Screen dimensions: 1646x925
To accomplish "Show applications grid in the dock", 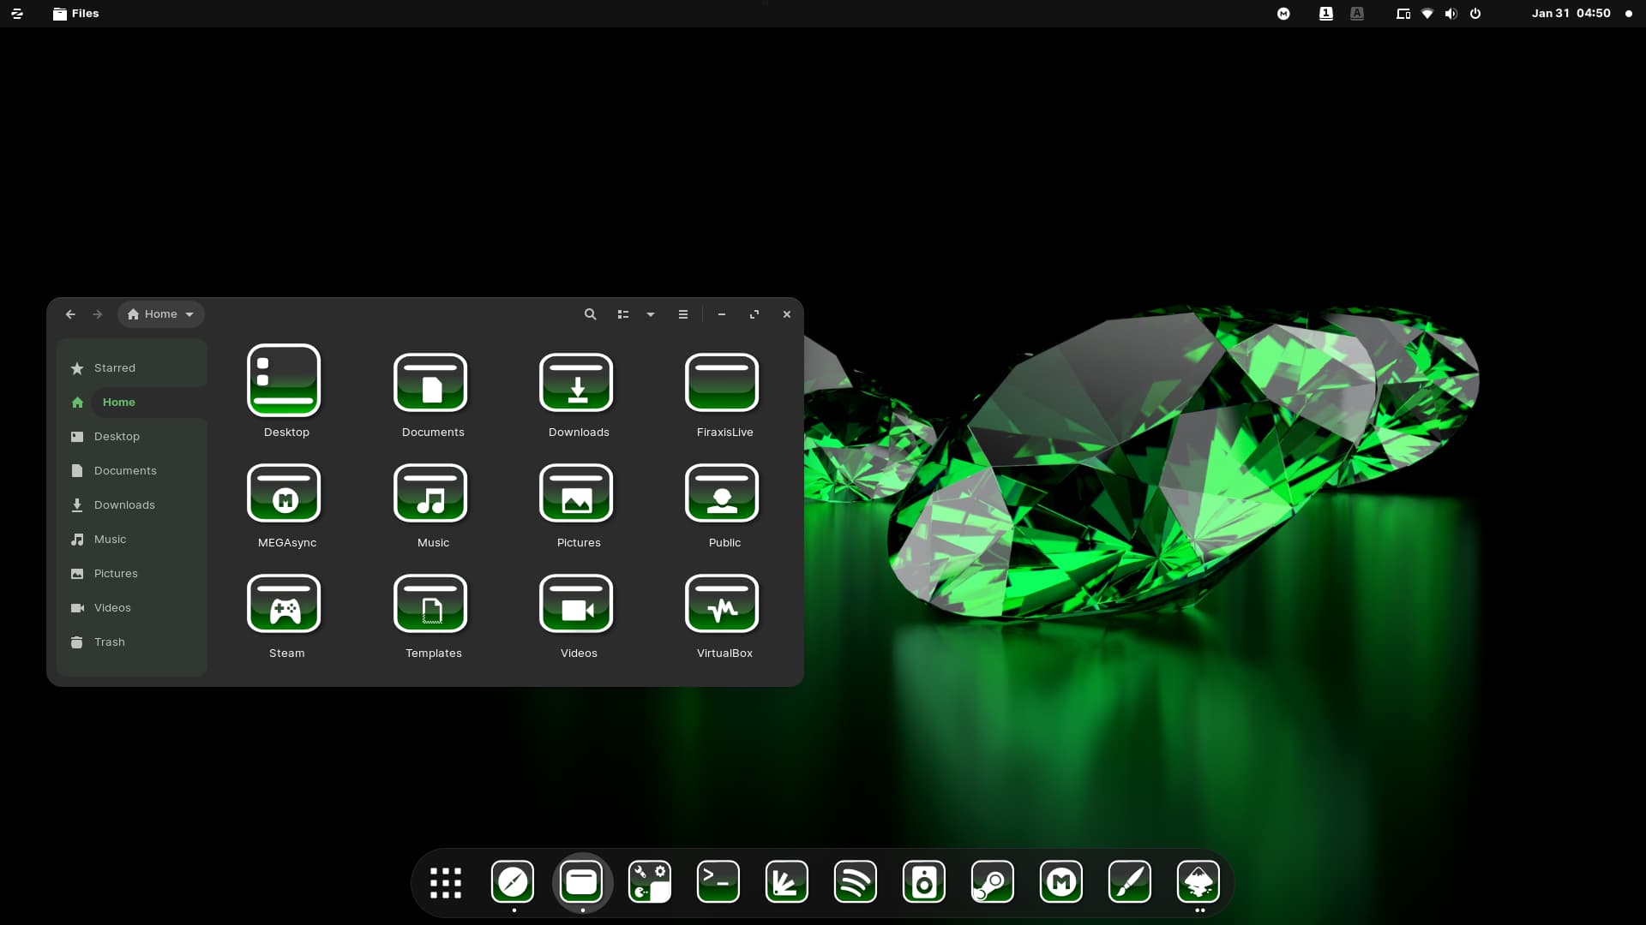I will coord(446,883).
